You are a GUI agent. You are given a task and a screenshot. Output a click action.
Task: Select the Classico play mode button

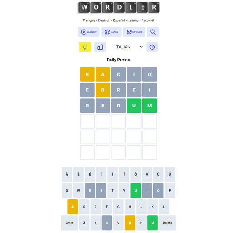point(89,32)
